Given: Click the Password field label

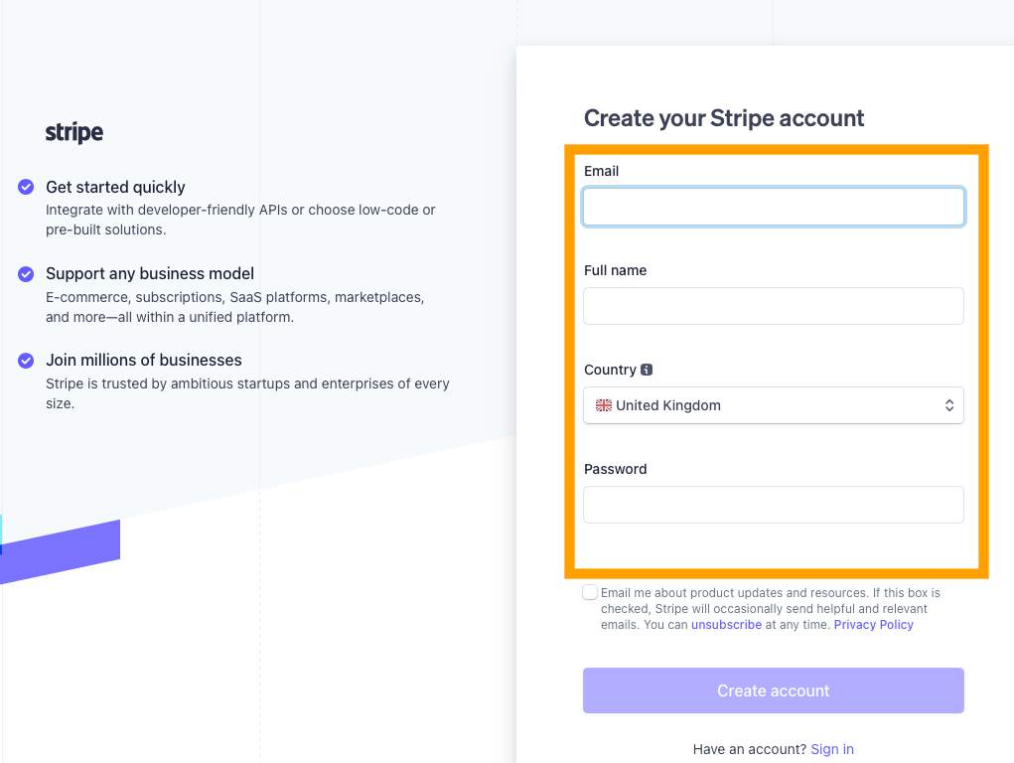Looking at the screenshot, I should 615,469.
